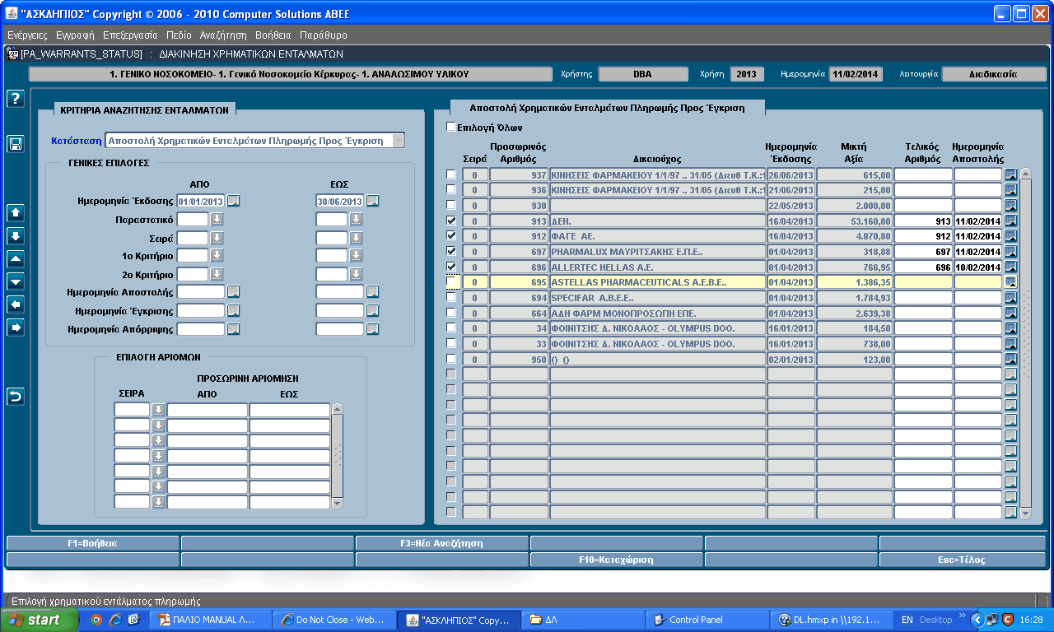This screenshot has height=632, width=1054.
Task: Open the Κατάσταση status dropdown
Action: click(399, 141)
